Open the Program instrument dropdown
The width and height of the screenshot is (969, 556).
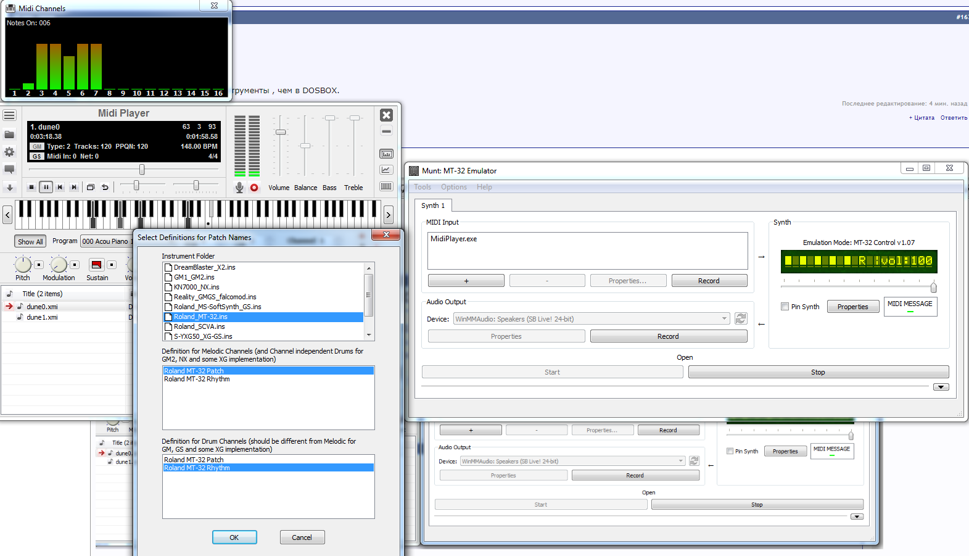[106, 241]
